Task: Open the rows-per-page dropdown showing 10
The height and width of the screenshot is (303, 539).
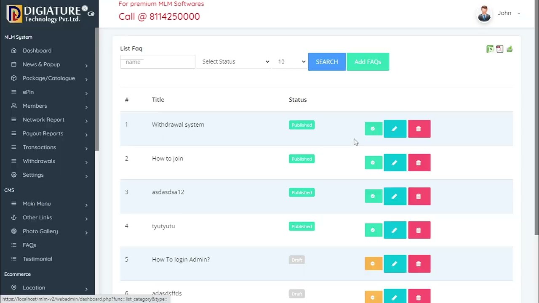Action: click(x=290, y=61)
